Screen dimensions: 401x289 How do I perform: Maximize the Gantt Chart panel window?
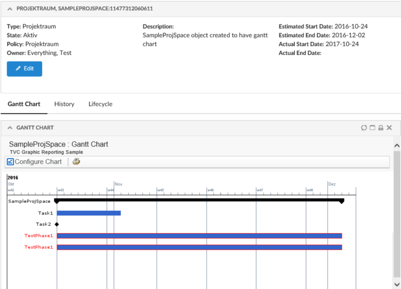[x=372, y=128]
